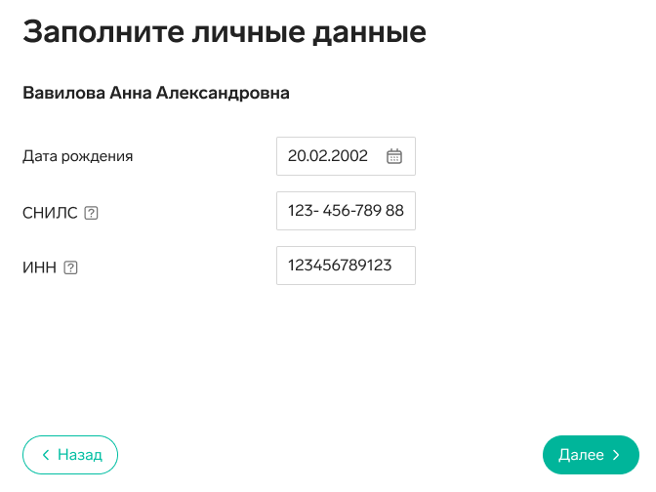Viewport: 656px width, 492px height.
Task: Click the ИНН label text
Action: coord(39,267)
